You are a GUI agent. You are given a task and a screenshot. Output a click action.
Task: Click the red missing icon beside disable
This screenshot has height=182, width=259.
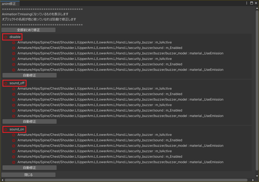coord(6,37)
